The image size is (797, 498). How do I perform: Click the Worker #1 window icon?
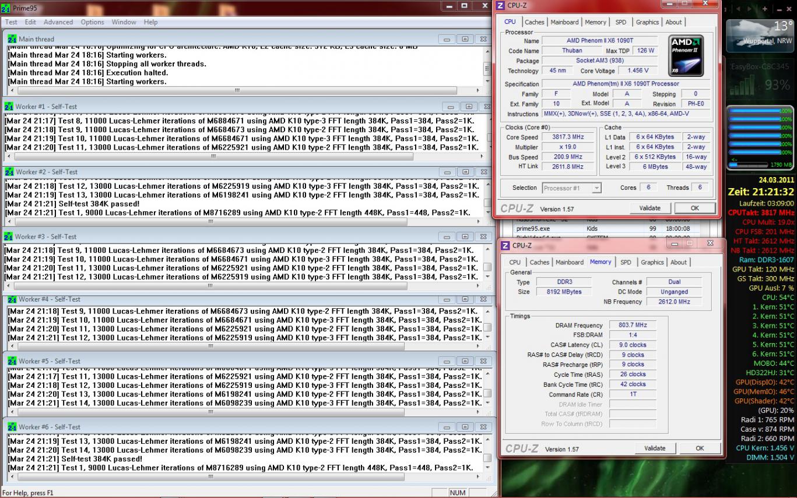coord(9,107)
